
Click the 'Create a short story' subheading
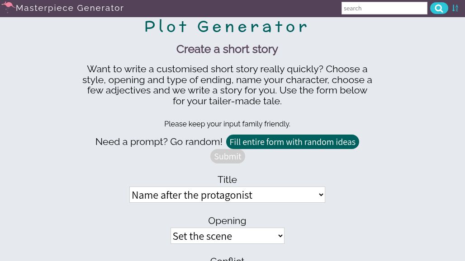coord(227,49)
